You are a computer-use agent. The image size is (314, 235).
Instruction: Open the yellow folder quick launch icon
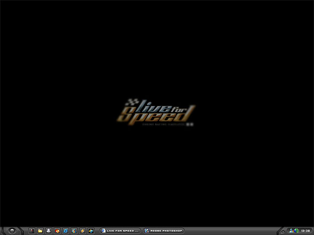pos(40,231)
